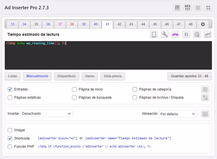Save with Guardar ajustes 33 - 48
Image resolution: width=217 pixels, height=159 pixels.
coord(190,76)
